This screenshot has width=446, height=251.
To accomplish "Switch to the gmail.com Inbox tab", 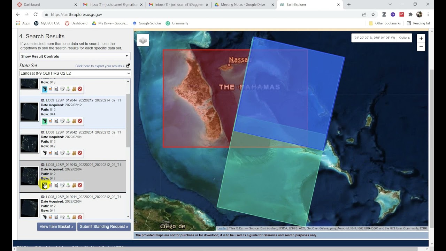I will click(113, 5).
